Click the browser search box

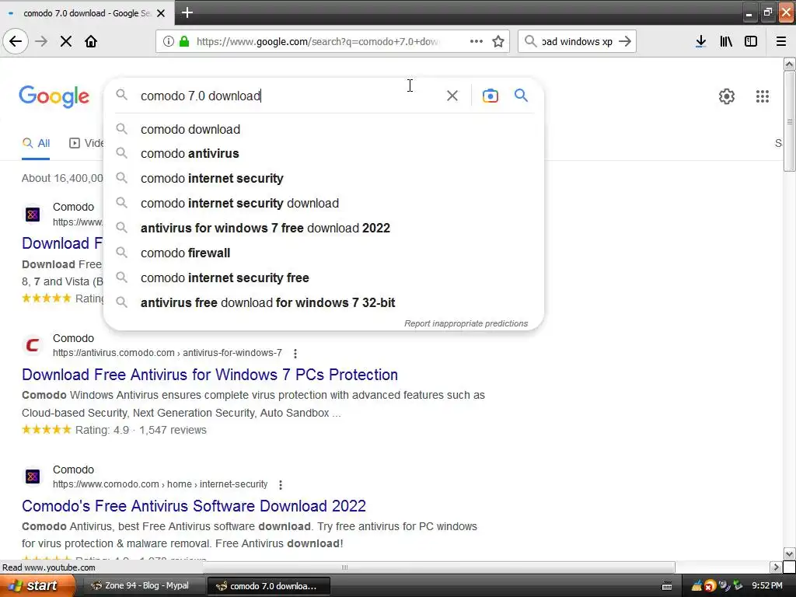pos(576,41)
